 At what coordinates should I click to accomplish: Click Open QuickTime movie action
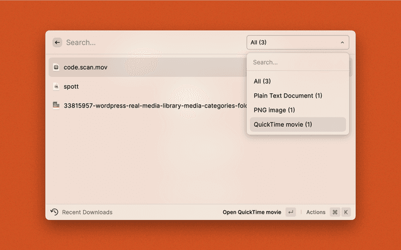coord(252,212)
